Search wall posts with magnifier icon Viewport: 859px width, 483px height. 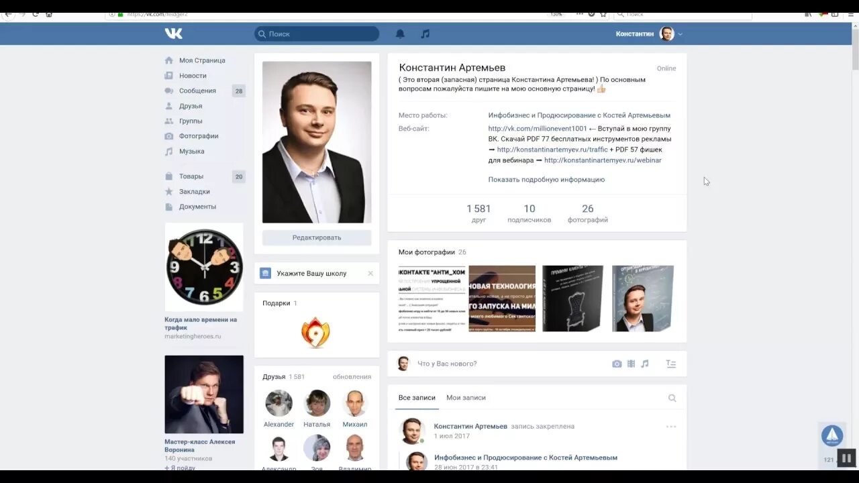click(x=672, y=398)
